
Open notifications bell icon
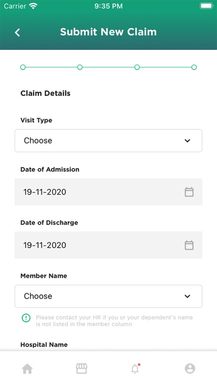point(135,368)
